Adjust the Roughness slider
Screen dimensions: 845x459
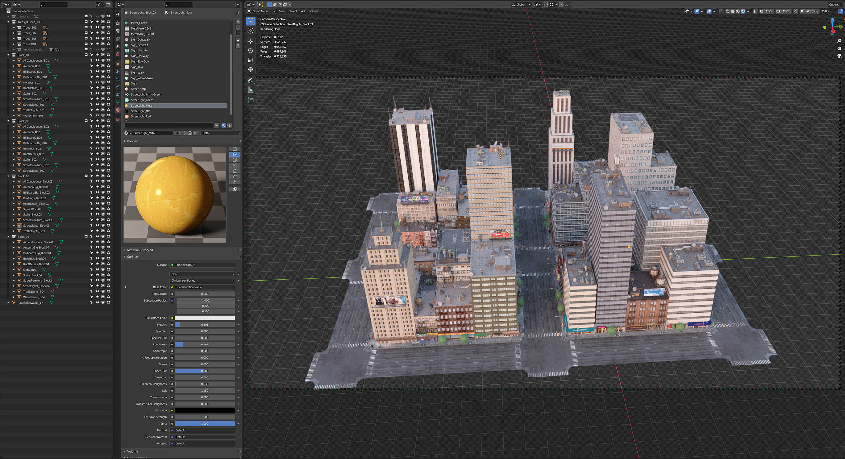point(205,344)
